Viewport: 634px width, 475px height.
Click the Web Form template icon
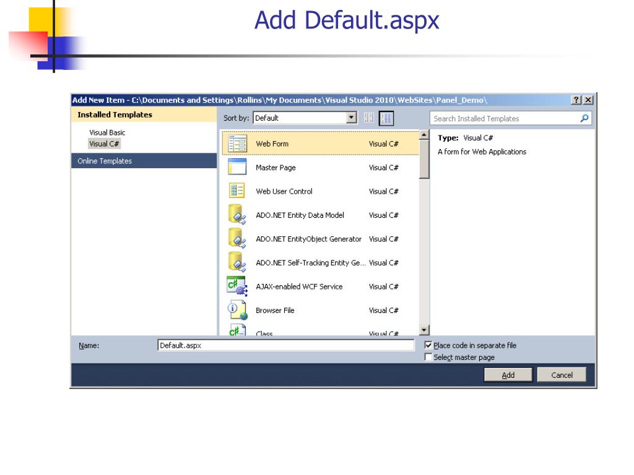[237, 143]
